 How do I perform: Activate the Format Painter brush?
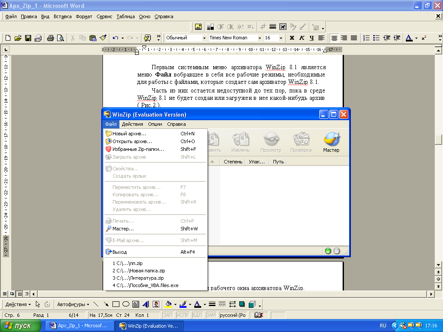pos(103,38)
